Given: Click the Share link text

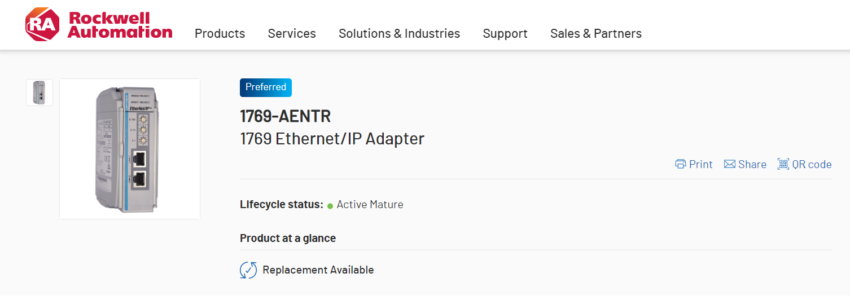Looking at the screenshot, I should [x=752, y=164].
